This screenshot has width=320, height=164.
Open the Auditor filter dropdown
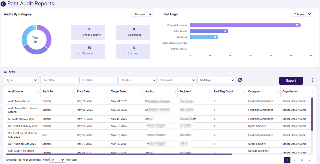(137, 80)
